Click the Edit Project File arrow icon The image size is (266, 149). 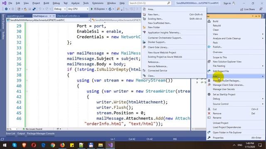tap(209, 71)
